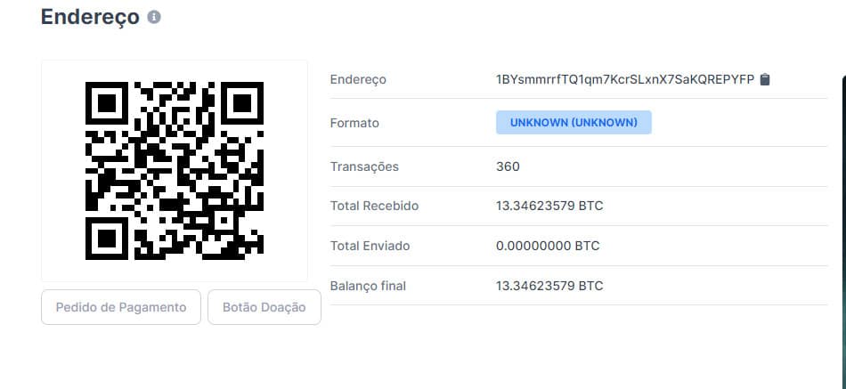Click the bottom-left finder square of QR code

click(x=107, y=239)
